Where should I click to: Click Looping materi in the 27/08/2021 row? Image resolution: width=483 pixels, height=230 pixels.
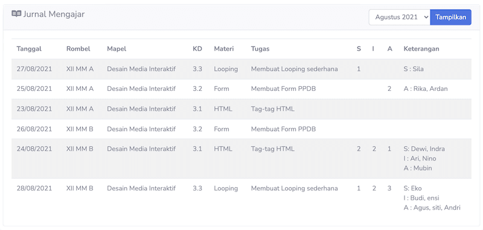coord(226,69)
